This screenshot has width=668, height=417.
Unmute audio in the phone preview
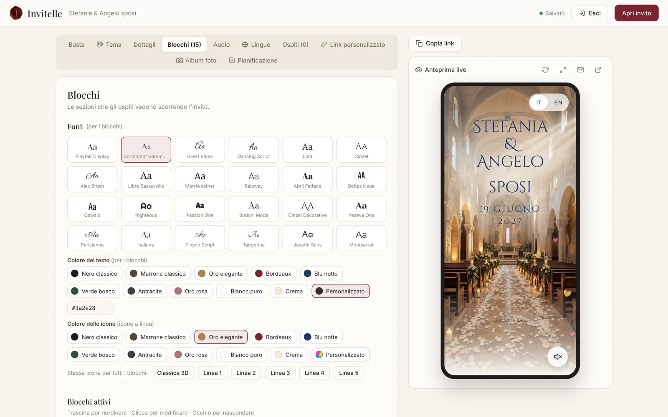coord(557,357)
